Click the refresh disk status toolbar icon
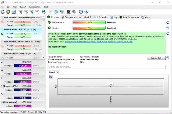This screenshot has height=114, width=172. point(3,12)
